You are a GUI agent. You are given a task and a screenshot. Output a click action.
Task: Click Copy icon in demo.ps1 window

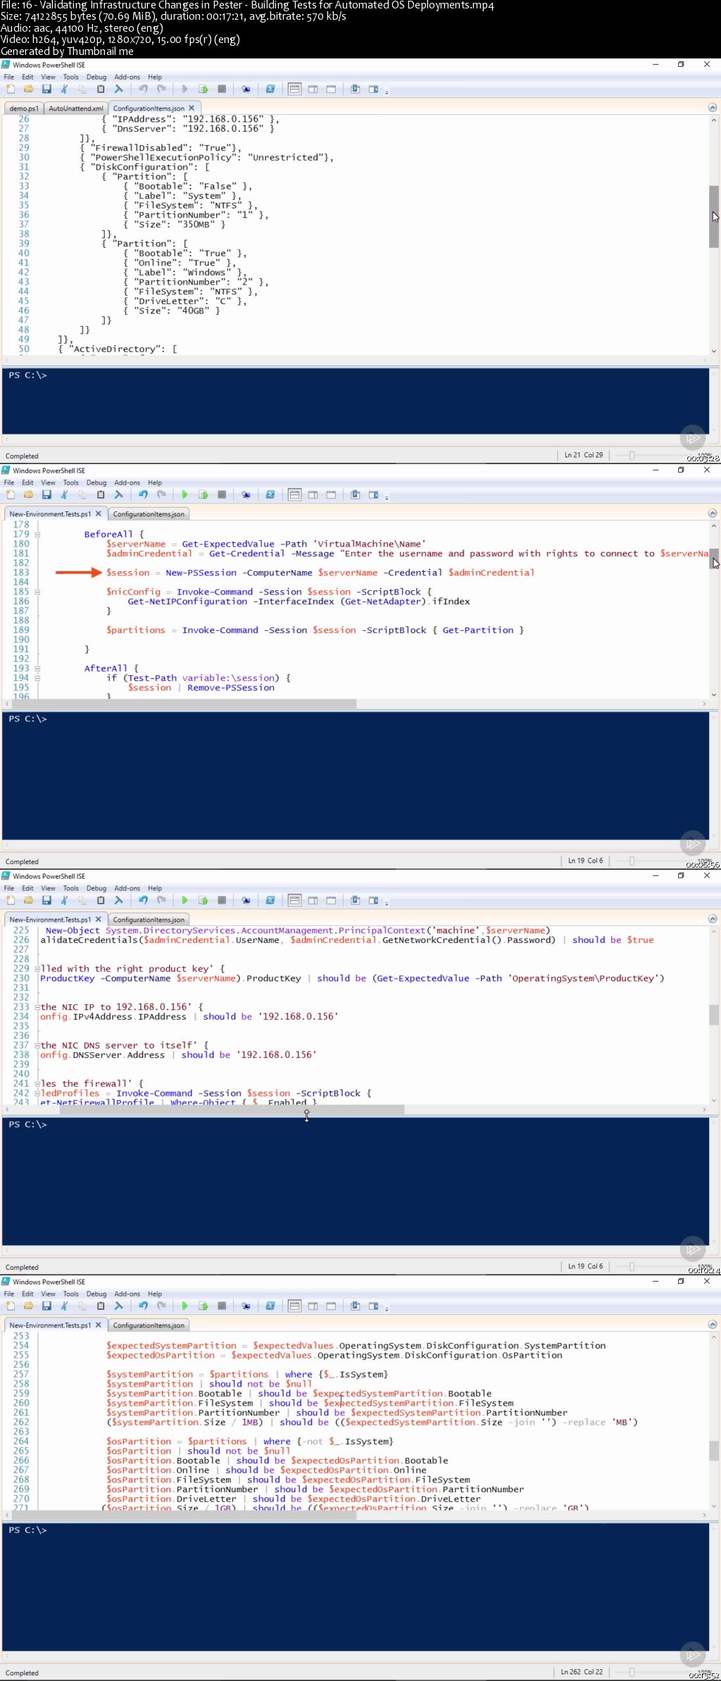[x=82, y=89]
